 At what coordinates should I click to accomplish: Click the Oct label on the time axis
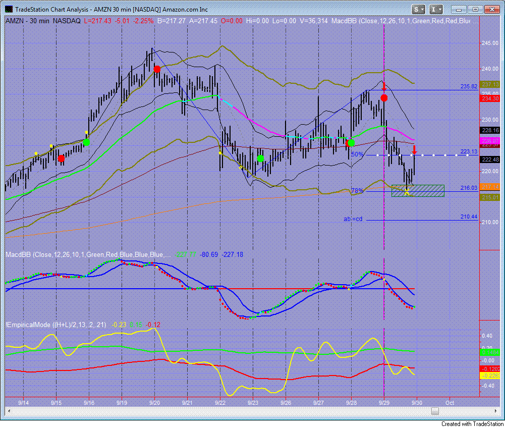tap(450, 403)
